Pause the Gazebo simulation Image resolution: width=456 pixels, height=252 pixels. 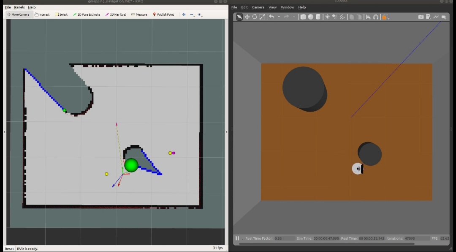point(237,238)
